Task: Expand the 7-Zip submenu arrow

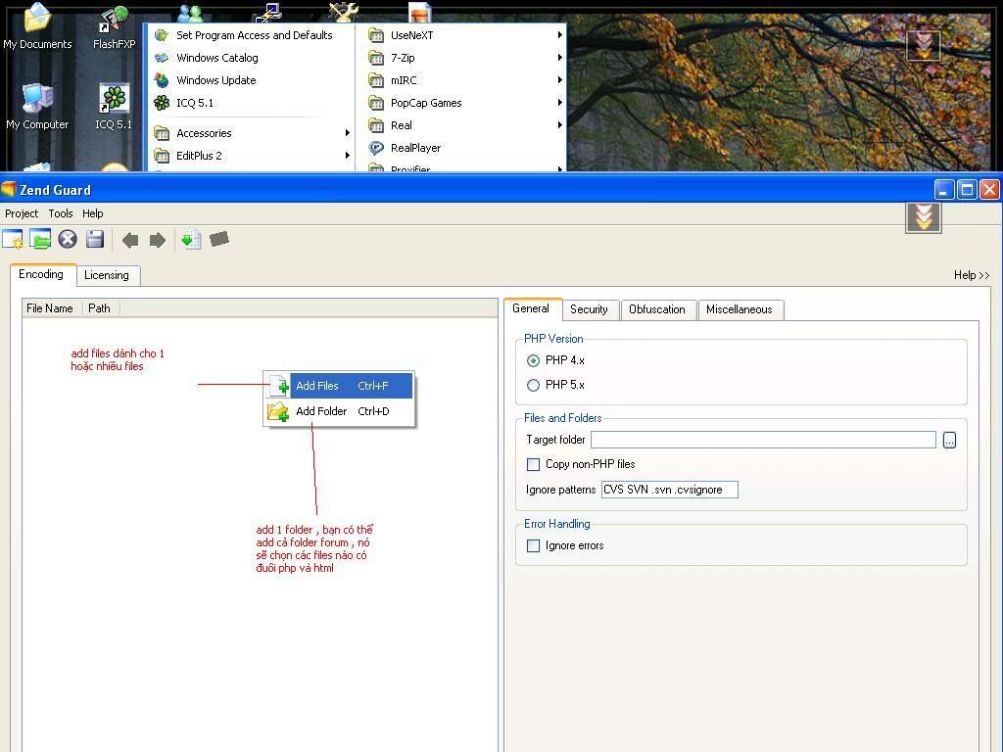Action: pos(559,58)
